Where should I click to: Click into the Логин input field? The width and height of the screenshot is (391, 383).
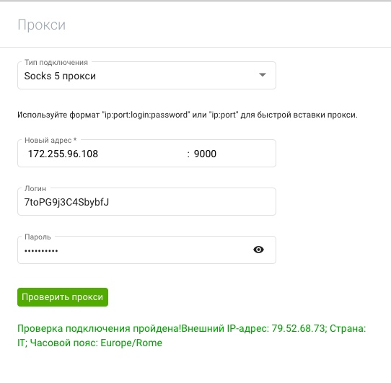(146, 202)
